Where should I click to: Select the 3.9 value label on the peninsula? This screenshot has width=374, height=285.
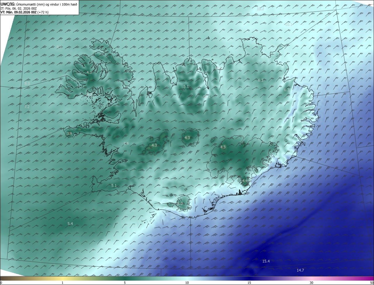[69, 134]
